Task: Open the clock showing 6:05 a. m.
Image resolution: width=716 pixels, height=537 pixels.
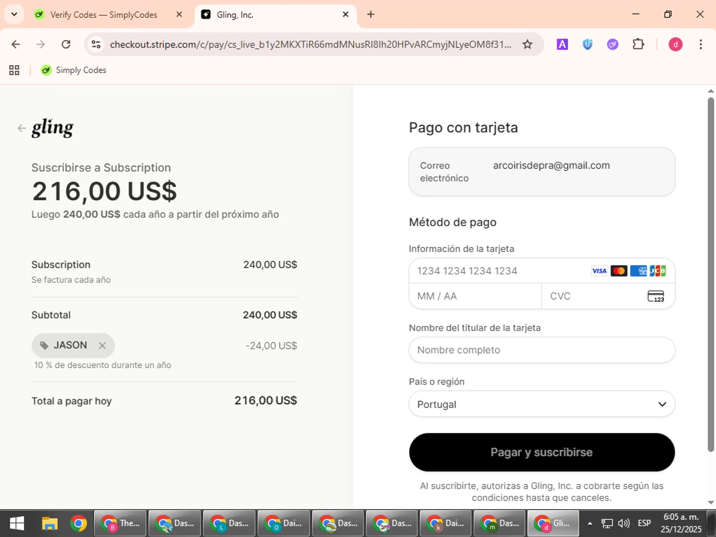Action: pos(681,523)
